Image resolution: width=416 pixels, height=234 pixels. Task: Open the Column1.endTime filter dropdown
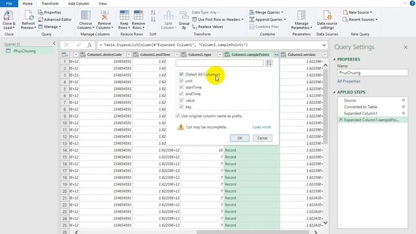click(177, 55)
